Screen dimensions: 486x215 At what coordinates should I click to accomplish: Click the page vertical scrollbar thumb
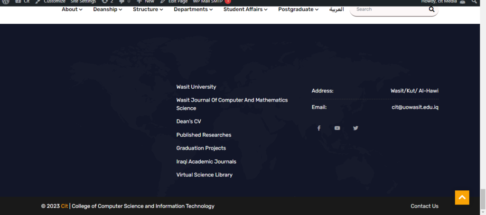[x=483, y=196]
